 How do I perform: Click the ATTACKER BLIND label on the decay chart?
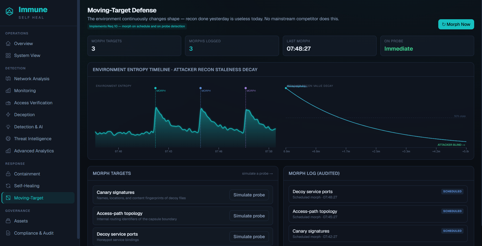451,145
